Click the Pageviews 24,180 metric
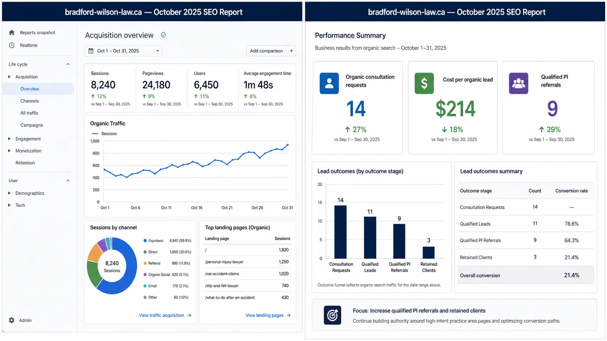607x341 pixels. [156, 85]
